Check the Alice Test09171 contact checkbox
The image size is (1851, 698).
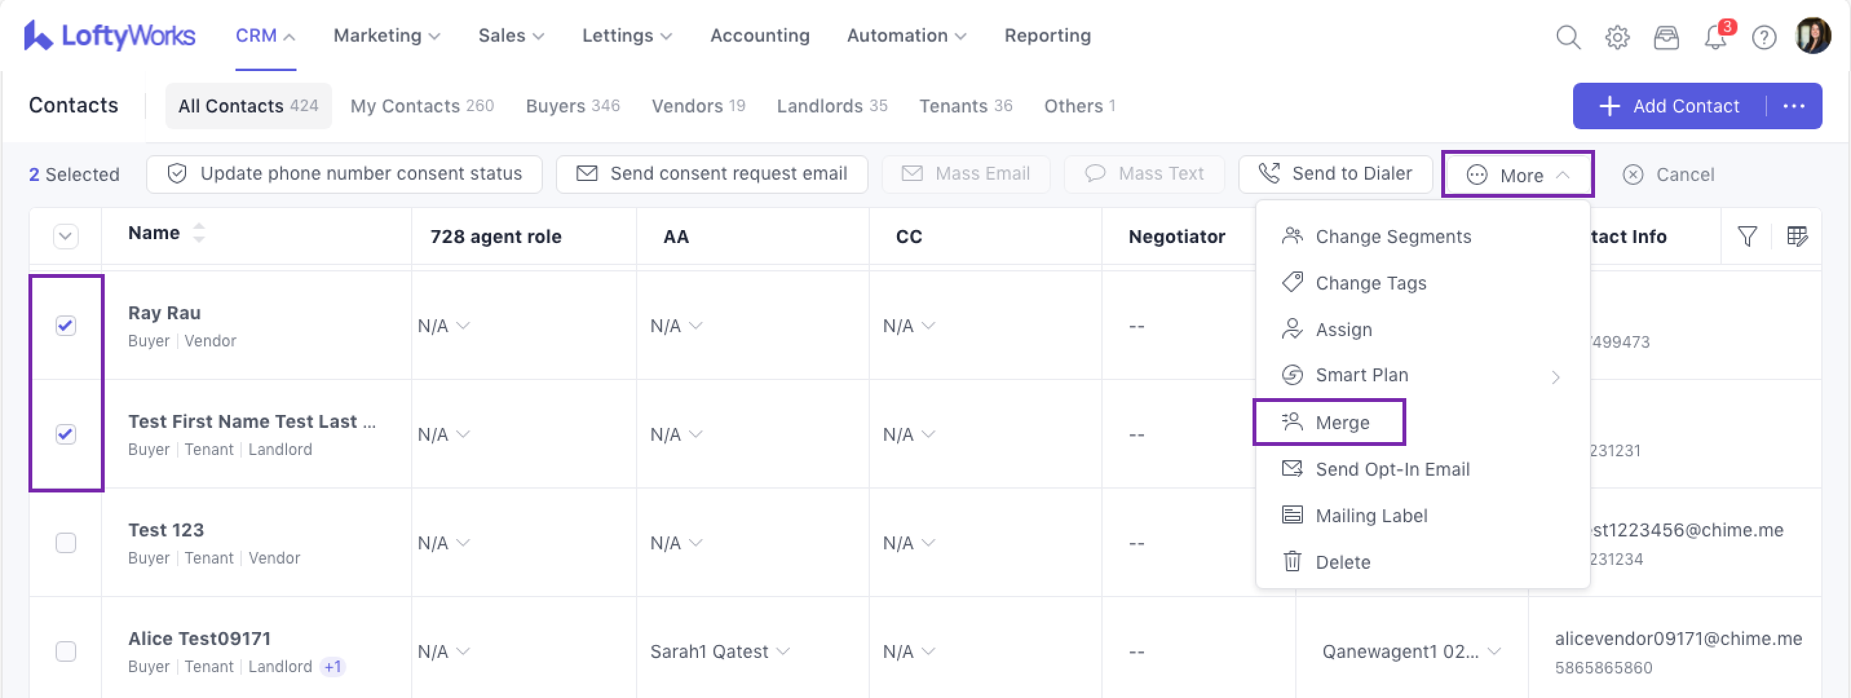(x=65, y=651)
